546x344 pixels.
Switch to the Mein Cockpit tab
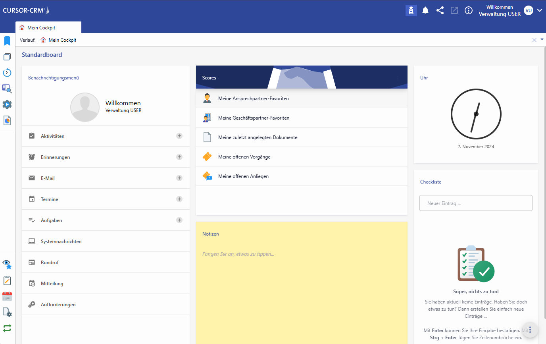(48, 28)
